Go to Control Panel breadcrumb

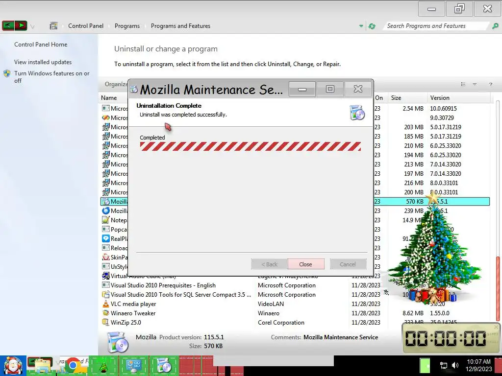point(86,26)
